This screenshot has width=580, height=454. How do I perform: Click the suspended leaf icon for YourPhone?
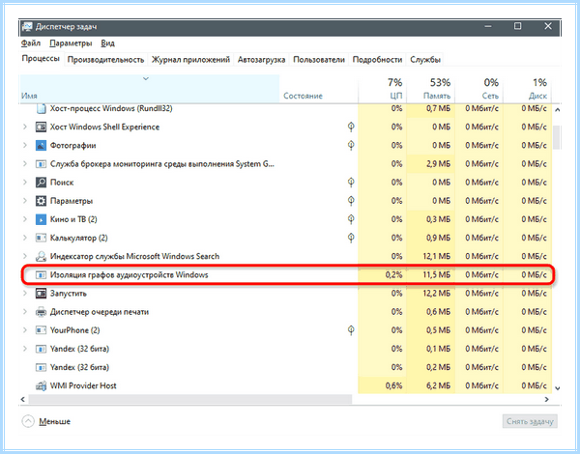click(351, 329)
